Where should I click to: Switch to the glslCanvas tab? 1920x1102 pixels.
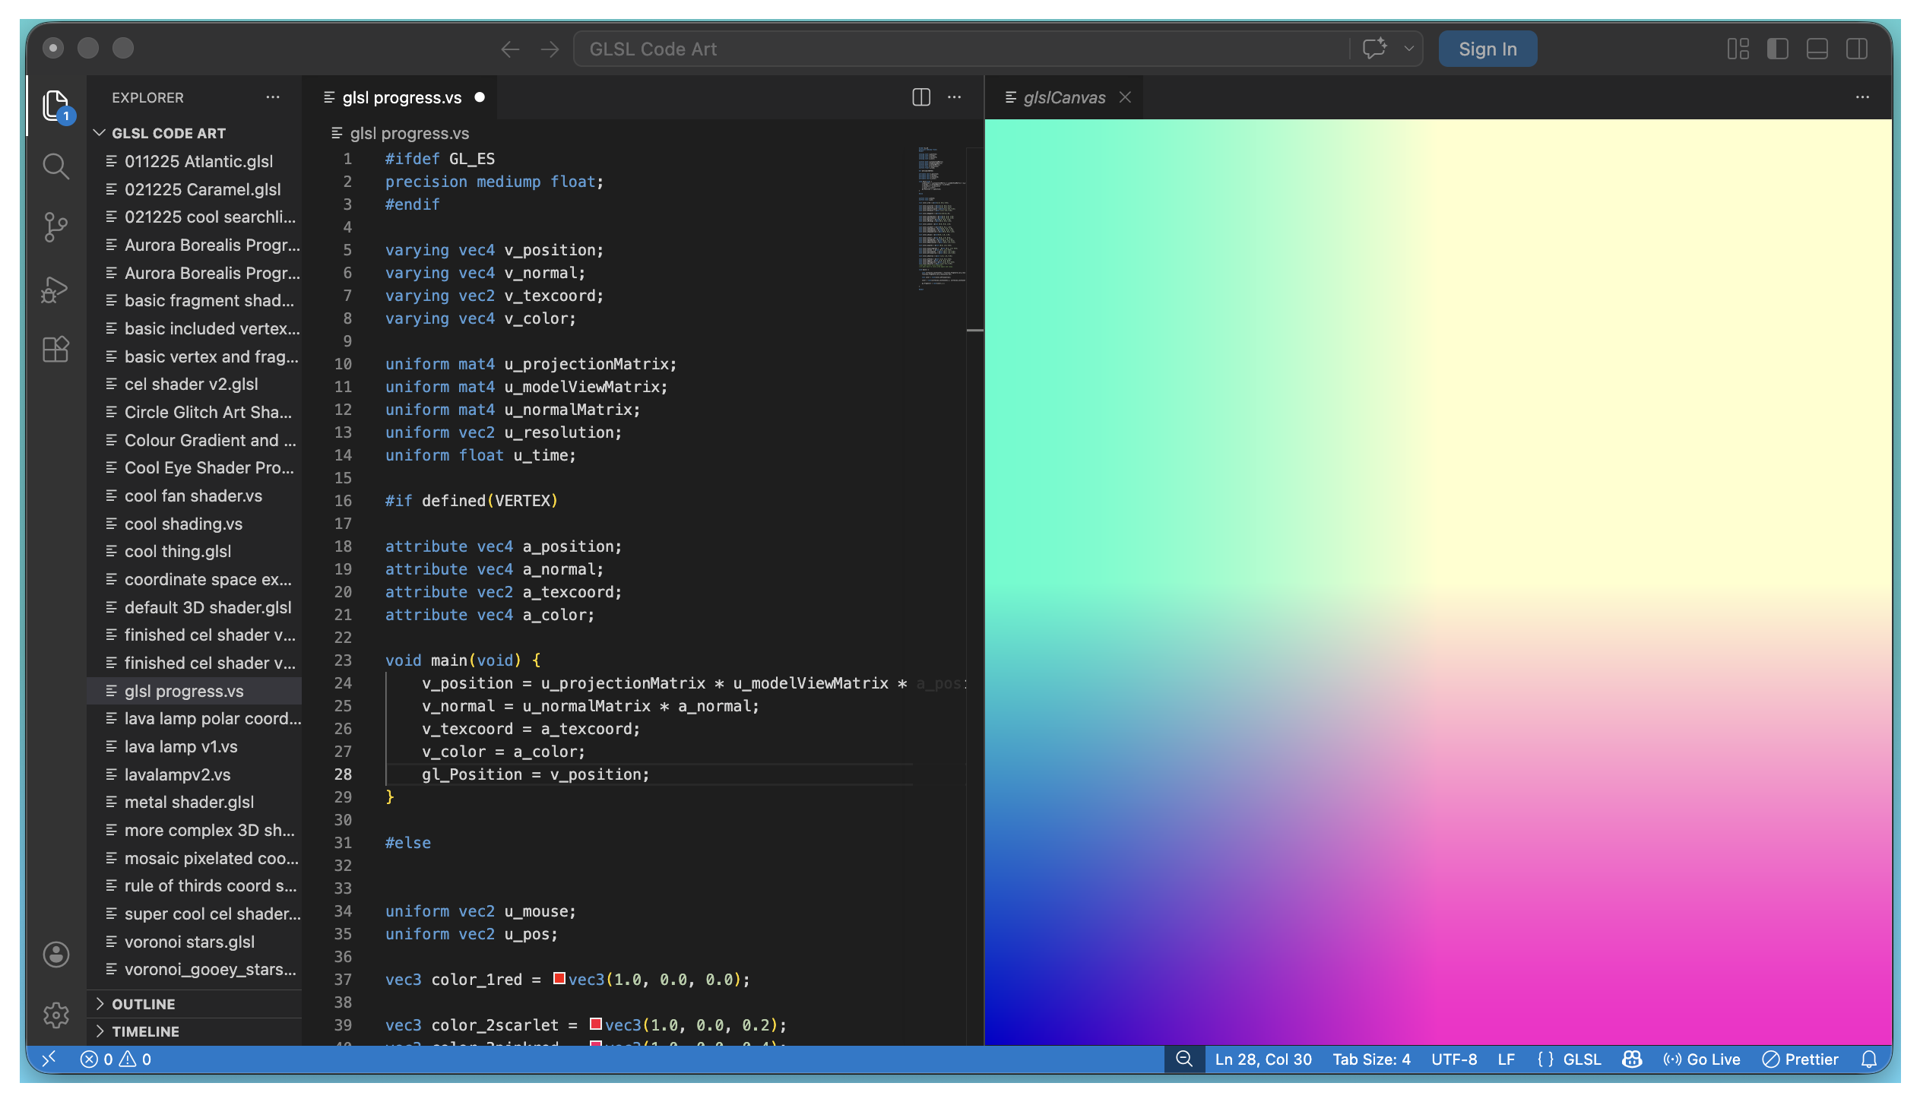click(x=1064, y=97)
